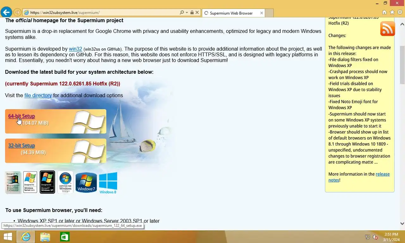Open the address bar dropdown arrow
Image resolution: width=405 pixels, height=243 pixels.
187,13
